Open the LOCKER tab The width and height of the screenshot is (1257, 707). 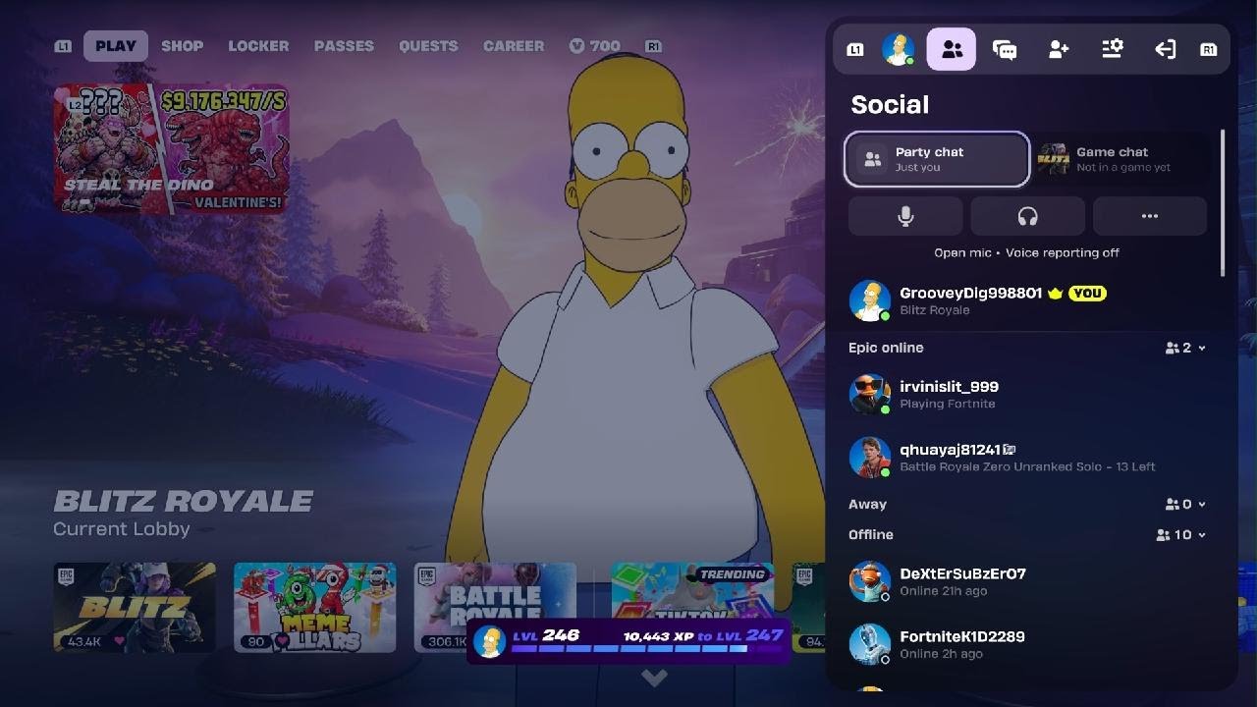258,46
